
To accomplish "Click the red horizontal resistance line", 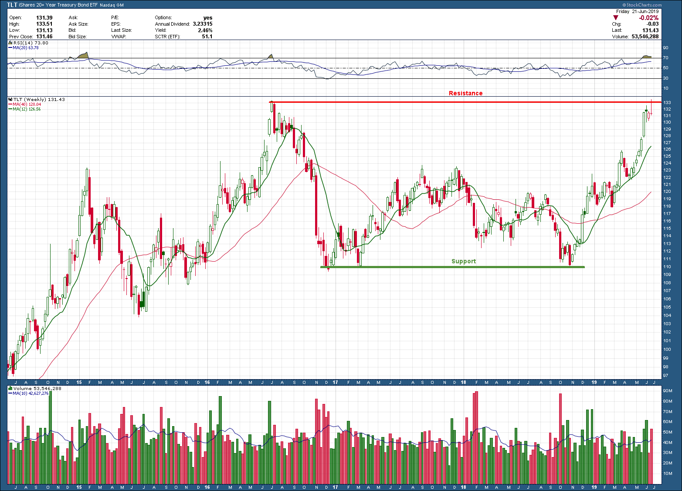I will pos(465,102).
